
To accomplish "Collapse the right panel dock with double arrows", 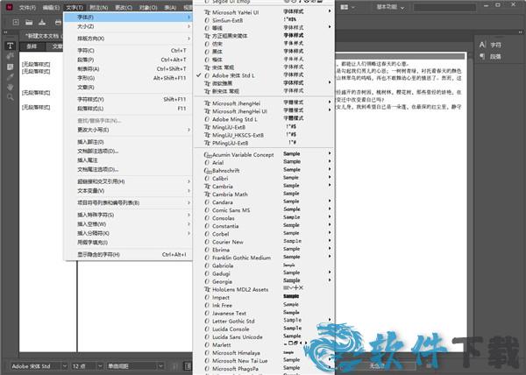I will [x=520, y=32].
